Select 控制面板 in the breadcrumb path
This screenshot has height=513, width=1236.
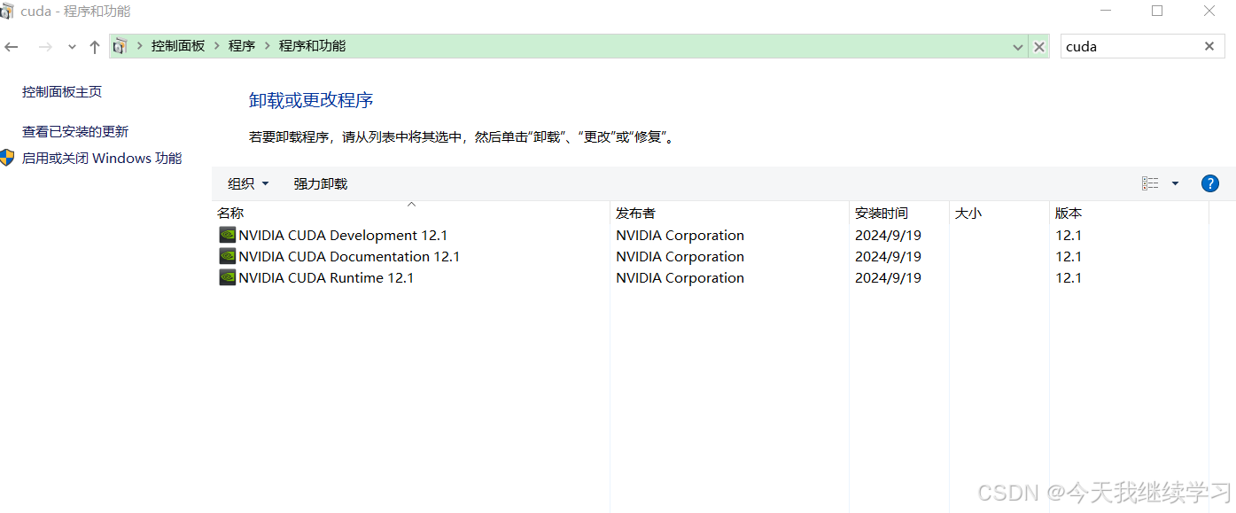click(178, 46)
